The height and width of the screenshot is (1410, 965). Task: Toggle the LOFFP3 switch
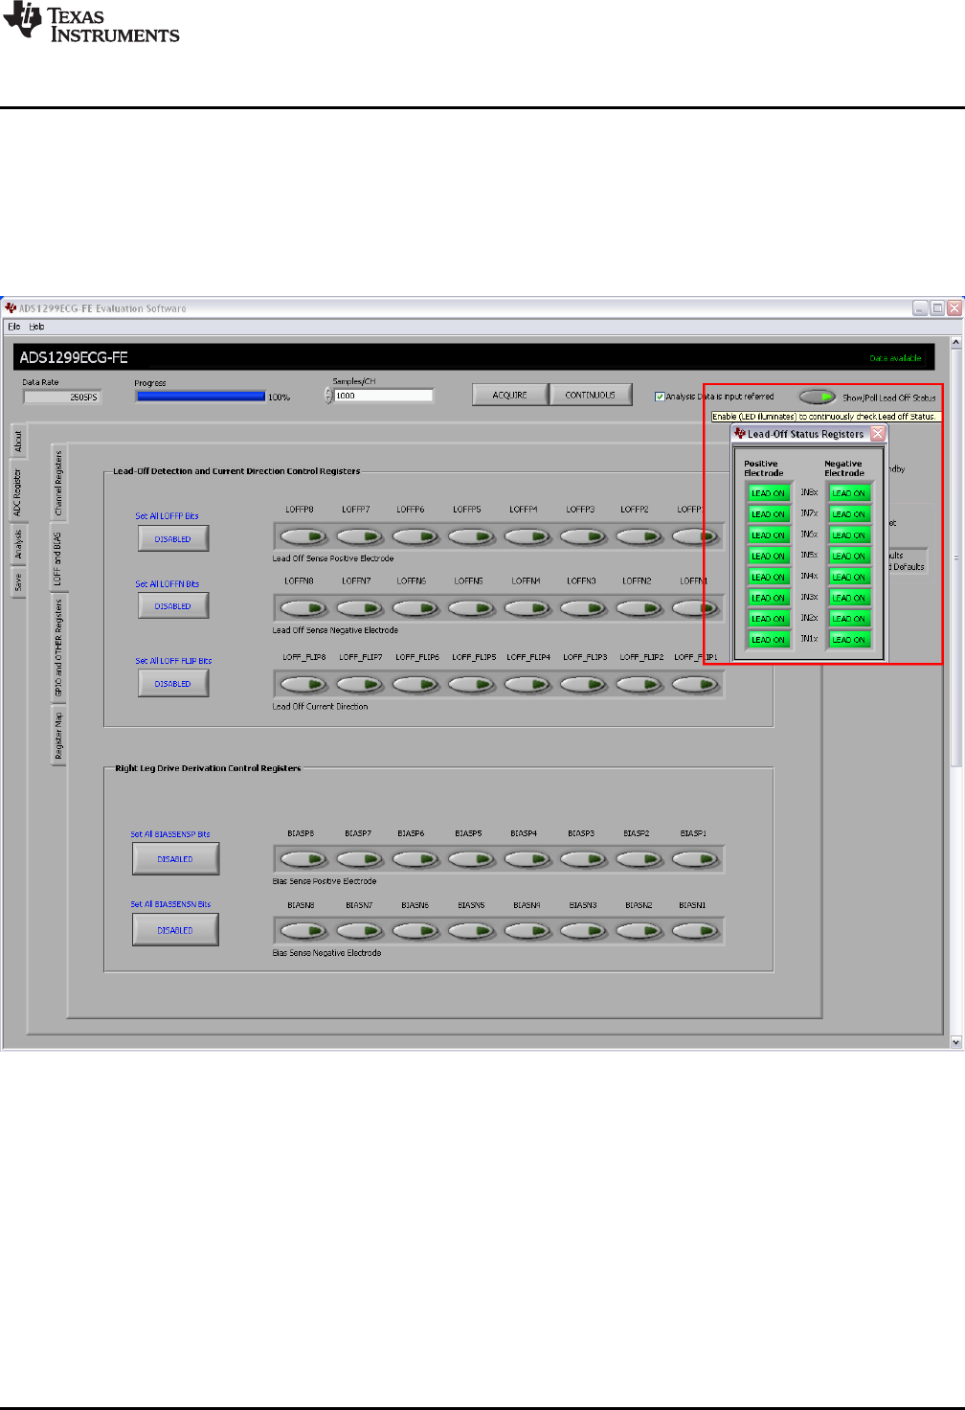pos(584,536)
